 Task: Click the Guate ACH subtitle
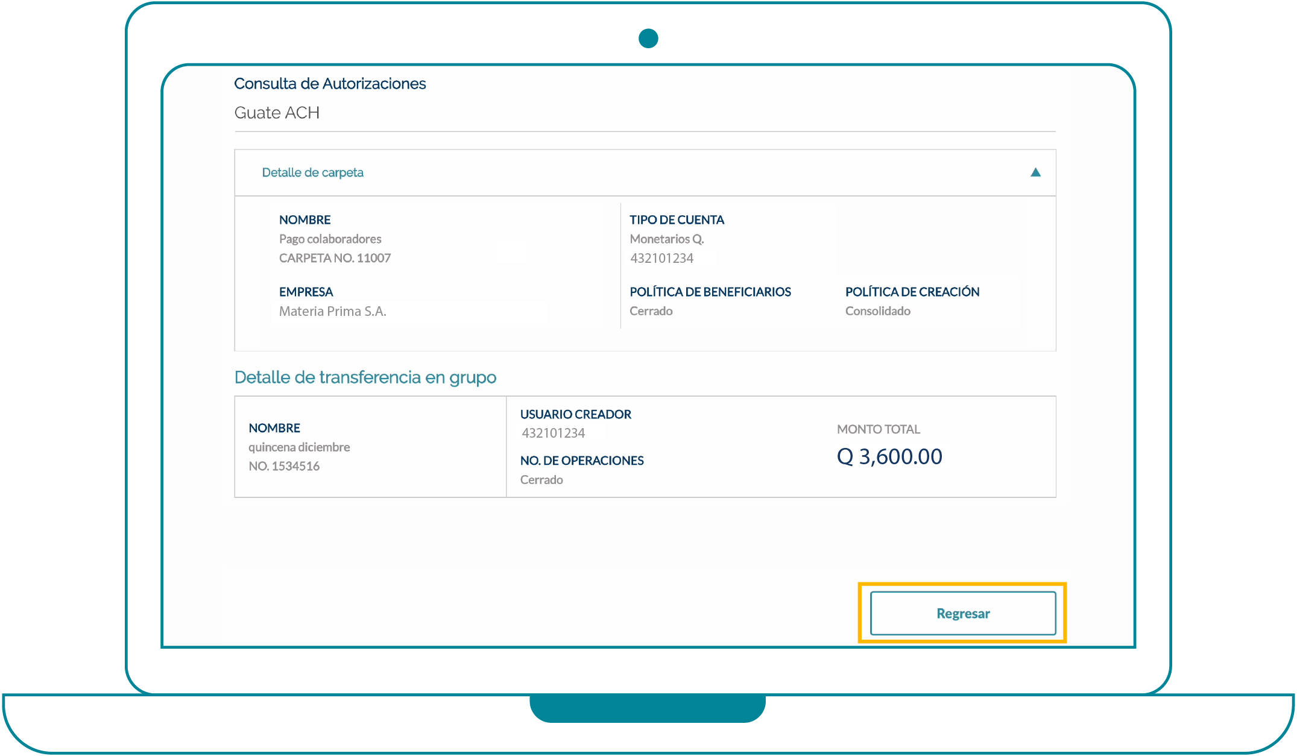[277, 113]
